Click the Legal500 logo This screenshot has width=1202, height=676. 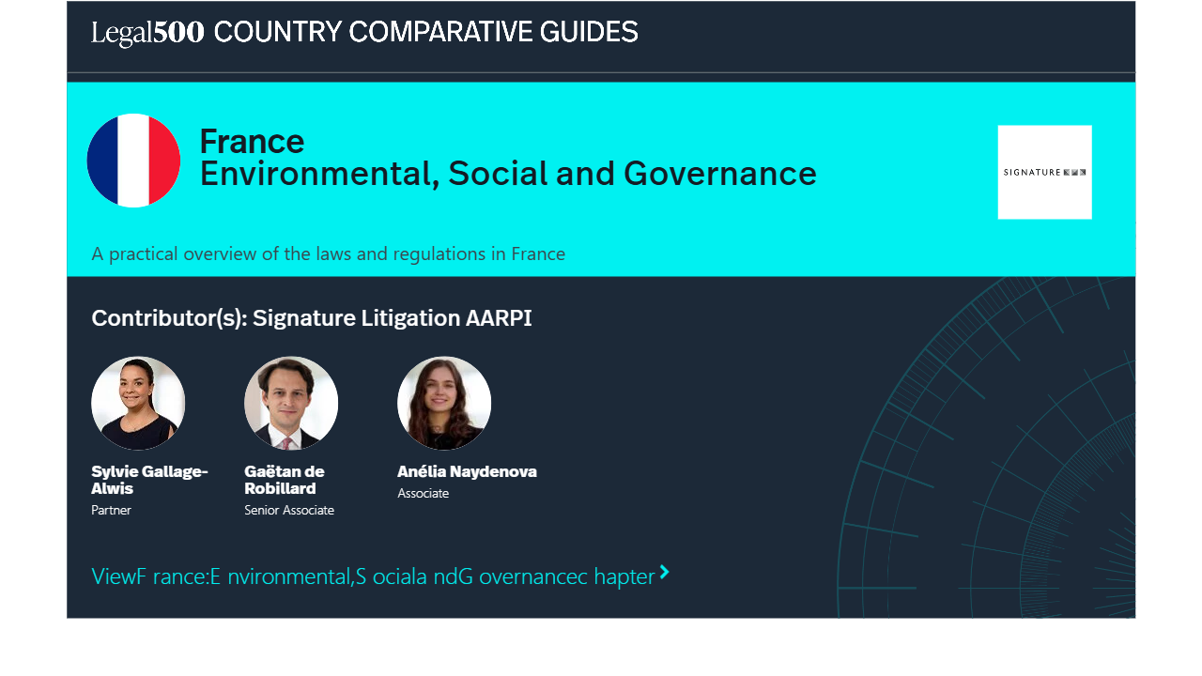147,33
